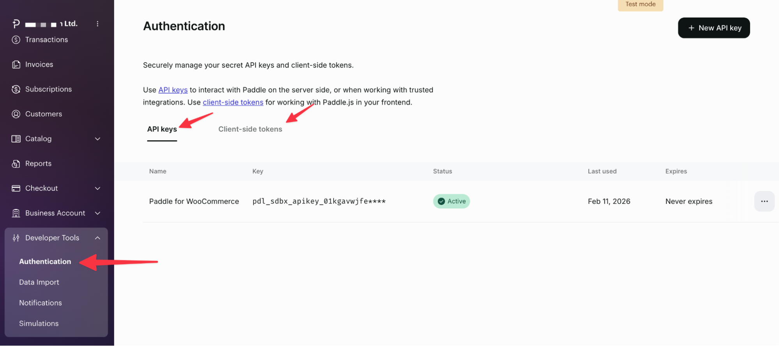779x346 pixels.
Task: Click the Transactions dollar icon in sidebar
Action: click(16, 40)
